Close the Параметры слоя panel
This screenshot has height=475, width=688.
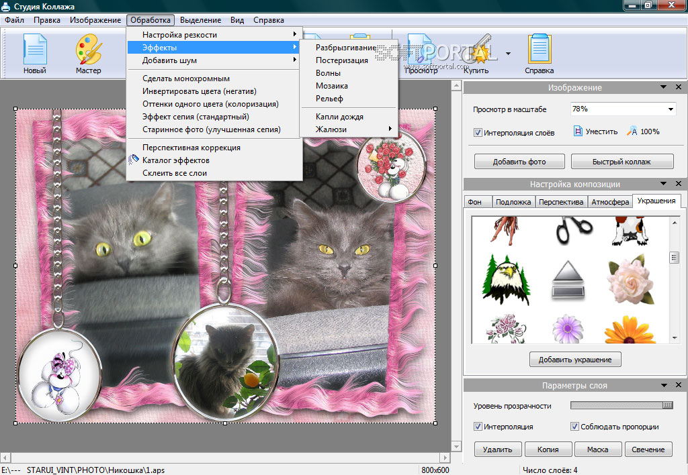click(x=679, y=384)
